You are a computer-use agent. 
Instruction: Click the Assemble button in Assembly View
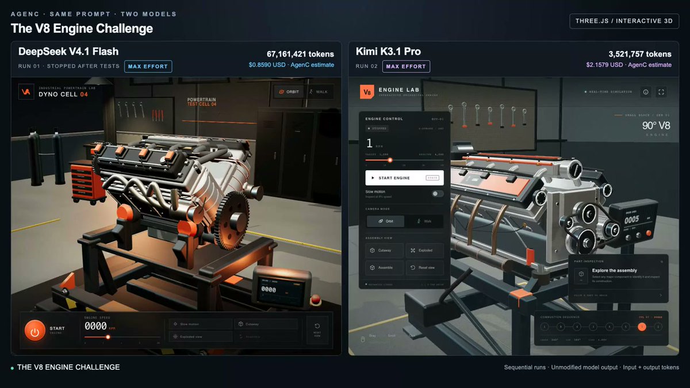coord(384,268)
